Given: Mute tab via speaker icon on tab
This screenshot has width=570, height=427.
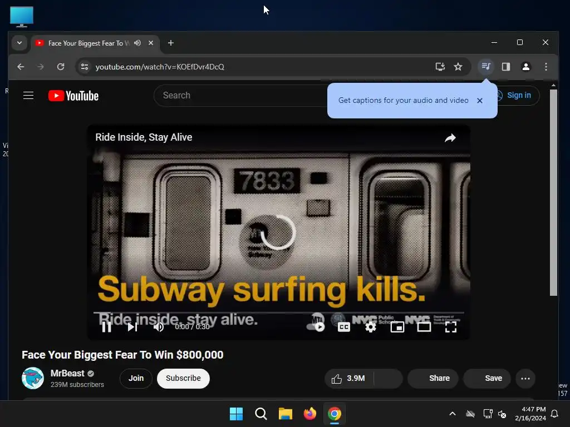Looking at the screenshot, I should tap(137, 43).
